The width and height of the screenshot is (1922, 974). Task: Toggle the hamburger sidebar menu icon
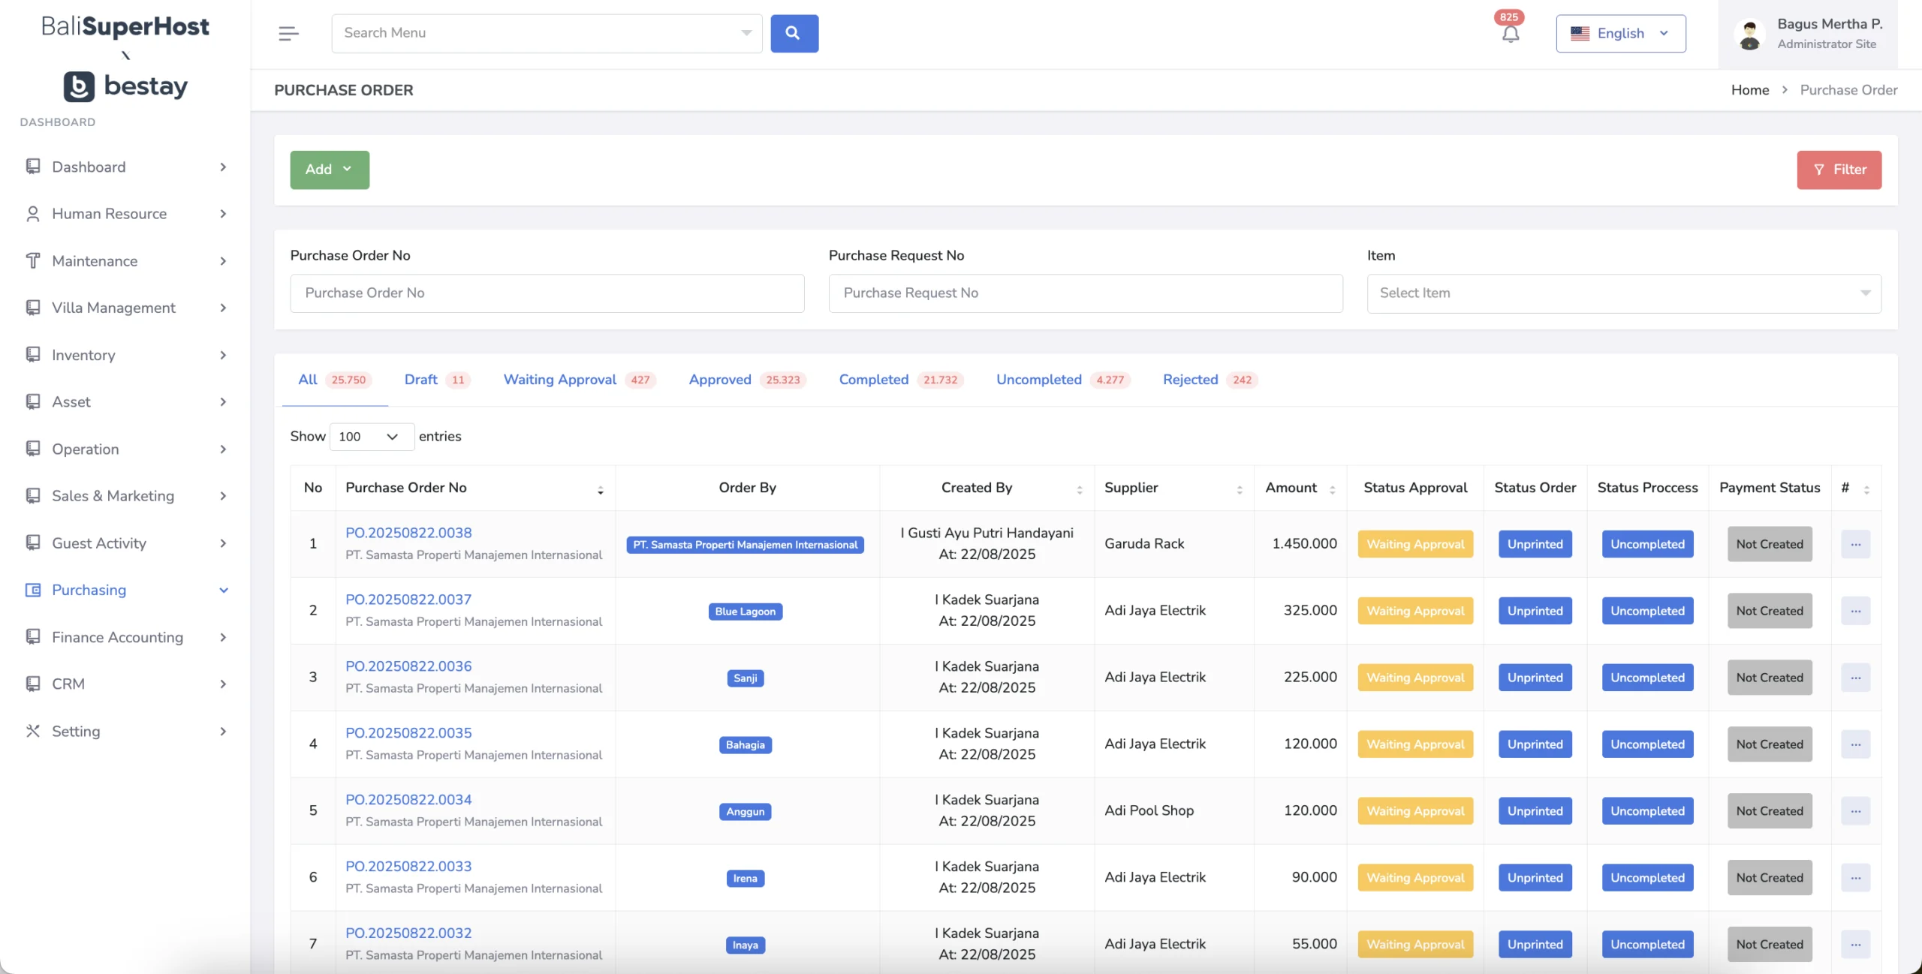pos(288,33)
